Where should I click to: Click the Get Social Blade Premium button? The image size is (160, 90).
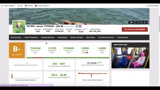click(135, 29)
